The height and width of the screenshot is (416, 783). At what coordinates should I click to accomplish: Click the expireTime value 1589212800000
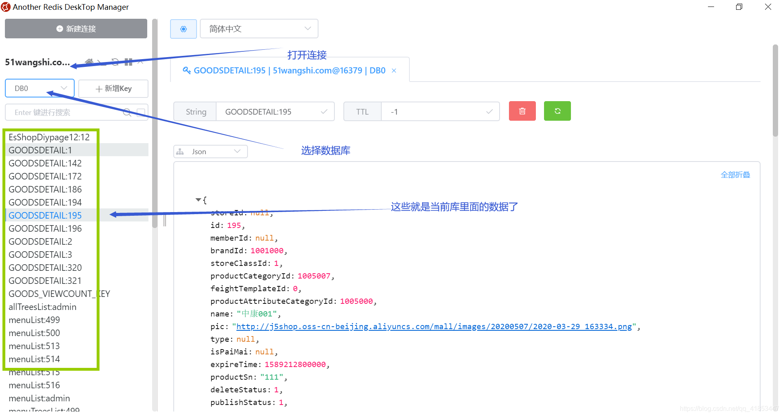295,365
